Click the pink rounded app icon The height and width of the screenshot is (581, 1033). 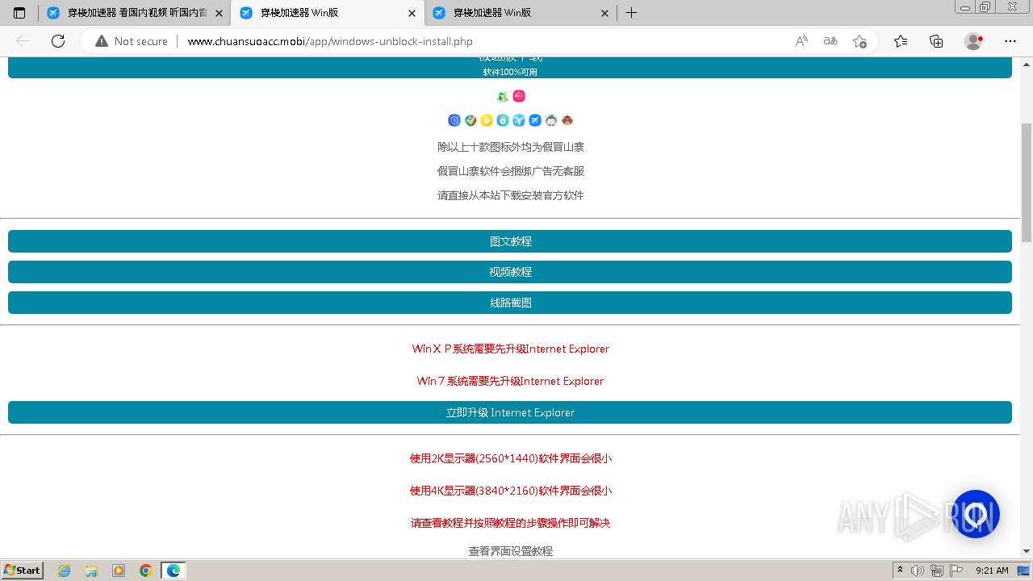[x=519, y=96]
